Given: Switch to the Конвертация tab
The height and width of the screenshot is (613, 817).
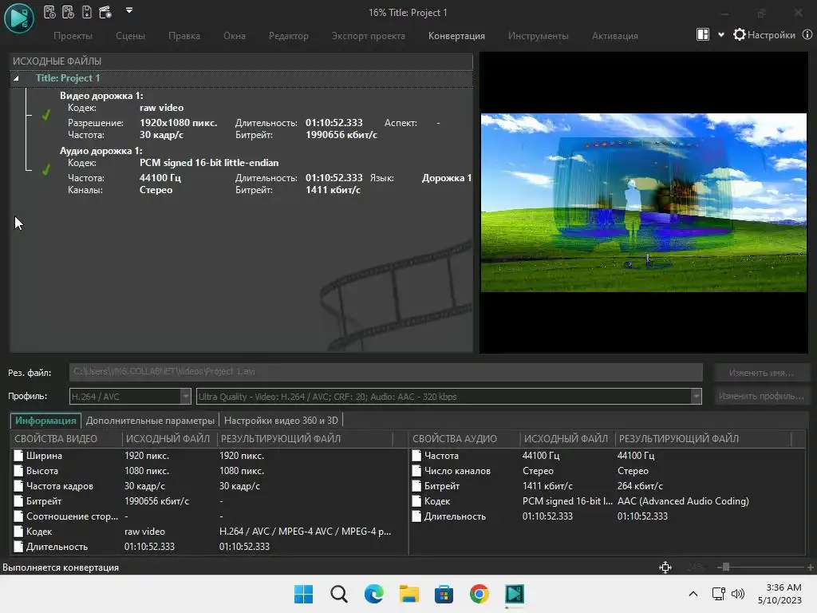Looking at the screenshot, I should coord(456,35).
